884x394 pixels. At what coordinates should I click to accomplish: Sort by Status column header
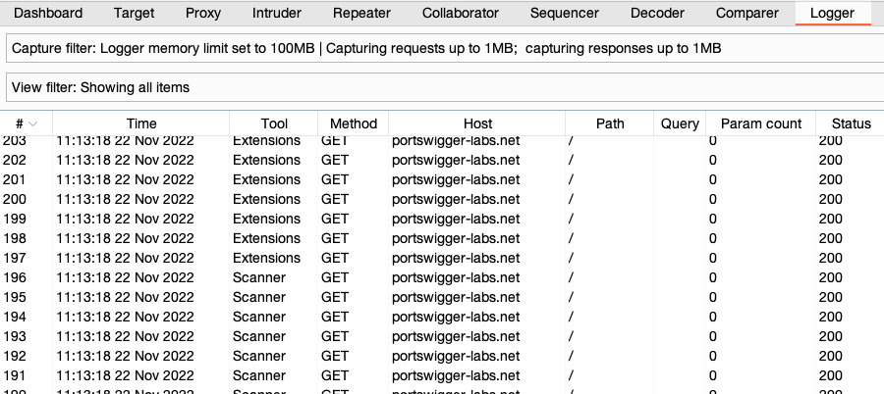pos(851,123)
